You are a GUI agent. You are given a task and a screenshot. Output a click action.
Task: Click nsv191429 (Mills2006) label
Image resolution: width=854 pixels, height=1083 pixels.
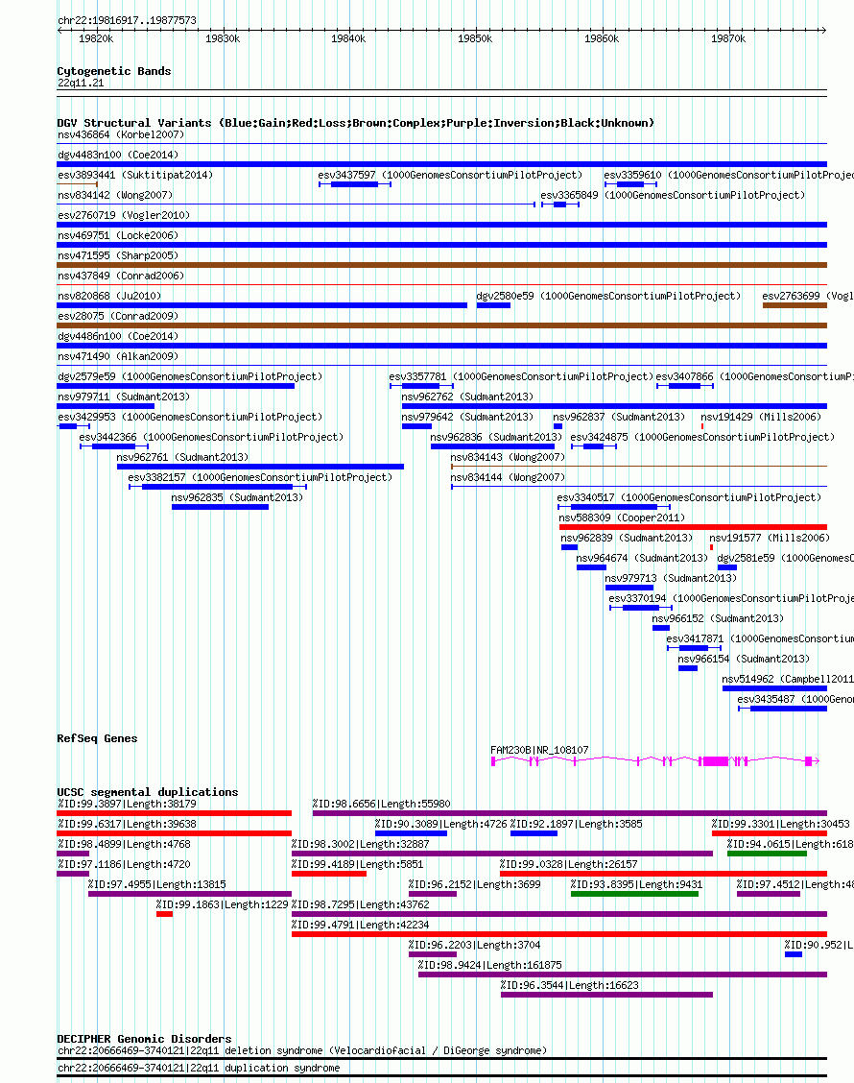tap(761, 417)
